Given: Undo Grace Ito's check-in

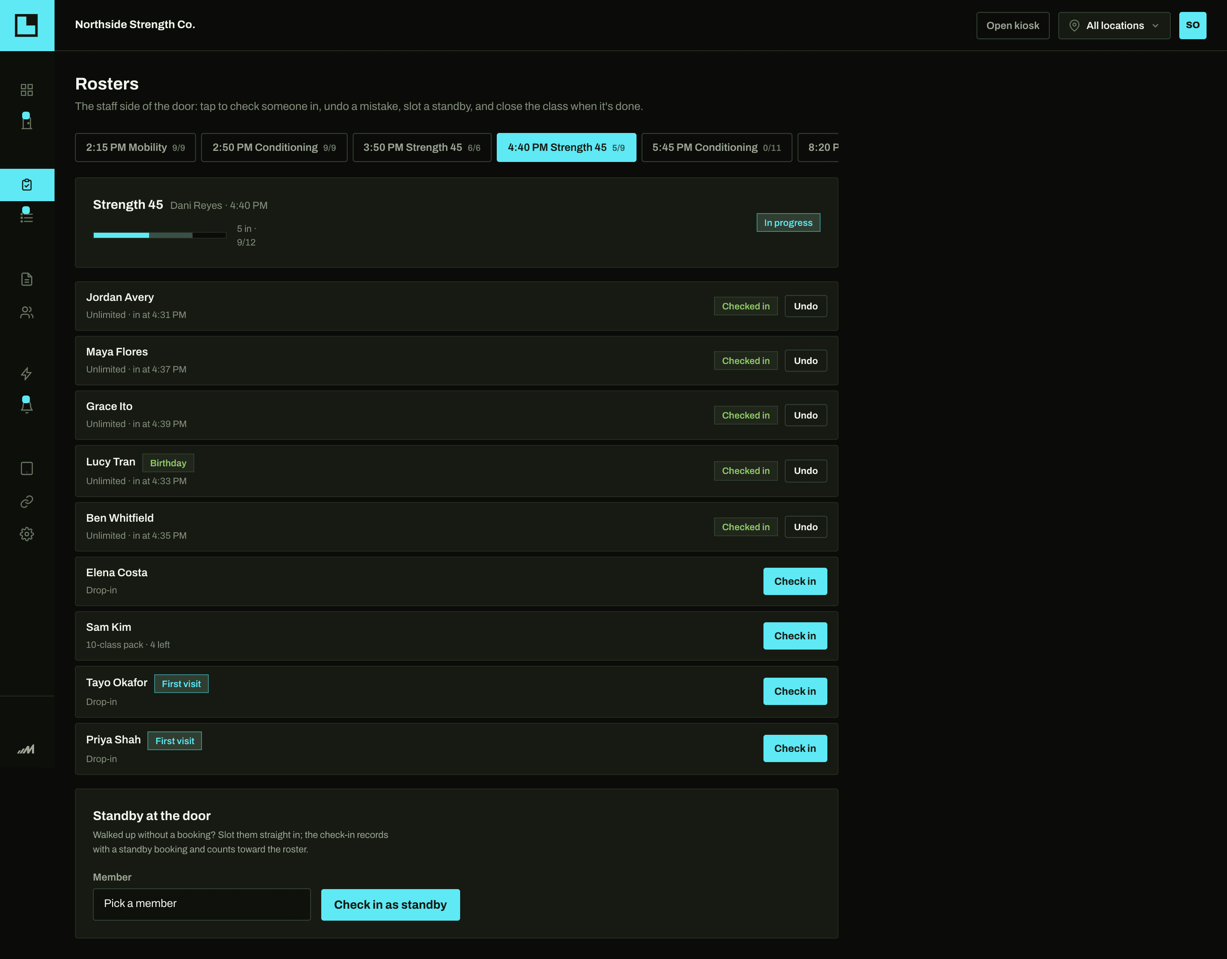Looking at the screenshot, I should coord(806,416).
